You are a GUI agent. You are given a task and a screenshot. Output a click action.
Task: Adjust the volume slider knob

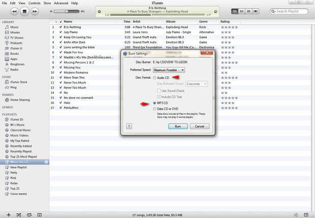tap(67, 12)
